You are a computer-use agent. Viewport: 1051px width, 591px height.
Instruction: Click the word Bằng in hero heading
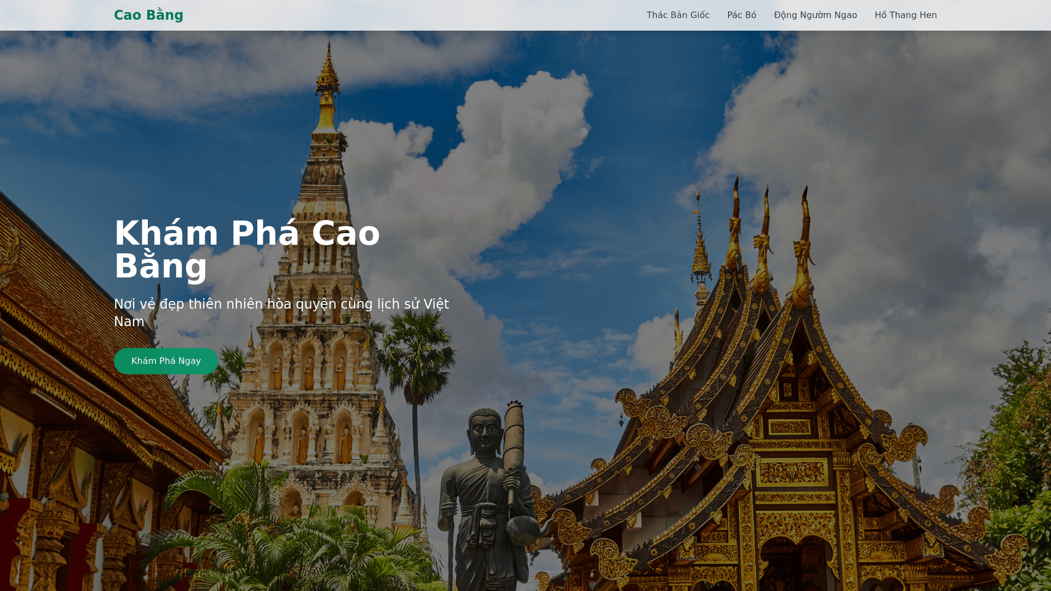tap(160, 266)
